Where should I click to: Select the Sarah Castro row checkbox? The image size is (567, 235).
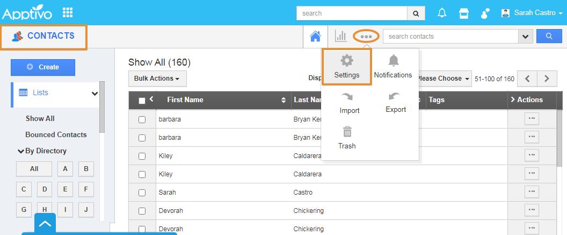point(142,193)
